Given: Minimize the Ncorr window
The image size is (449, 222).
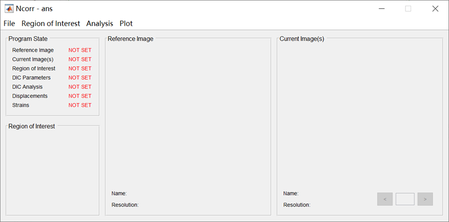Looking at the screenshot, I should 382,9.
